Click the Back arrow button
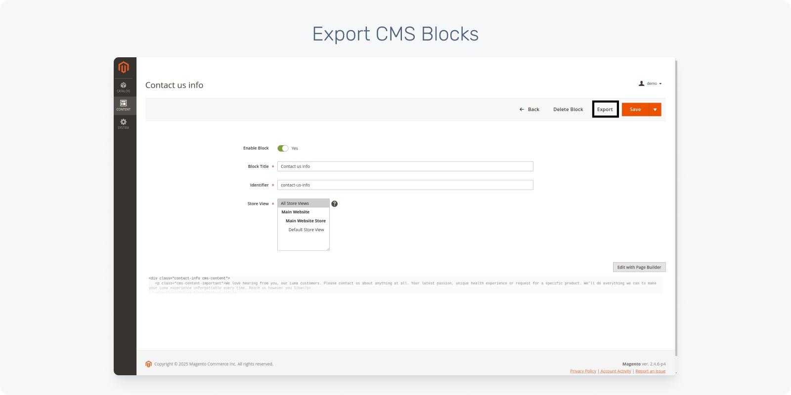The width and height of the screenshot is (791, 395). 529,110
